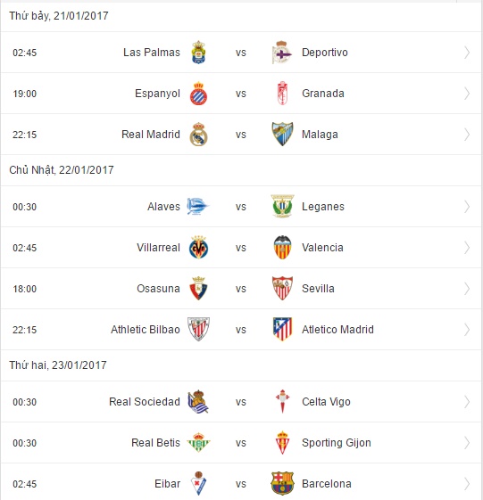This screenshot has width=483, height=500.
Task: Open the Sporting Gijon team link
Action: pyautogui.click(x=337, y=443)
